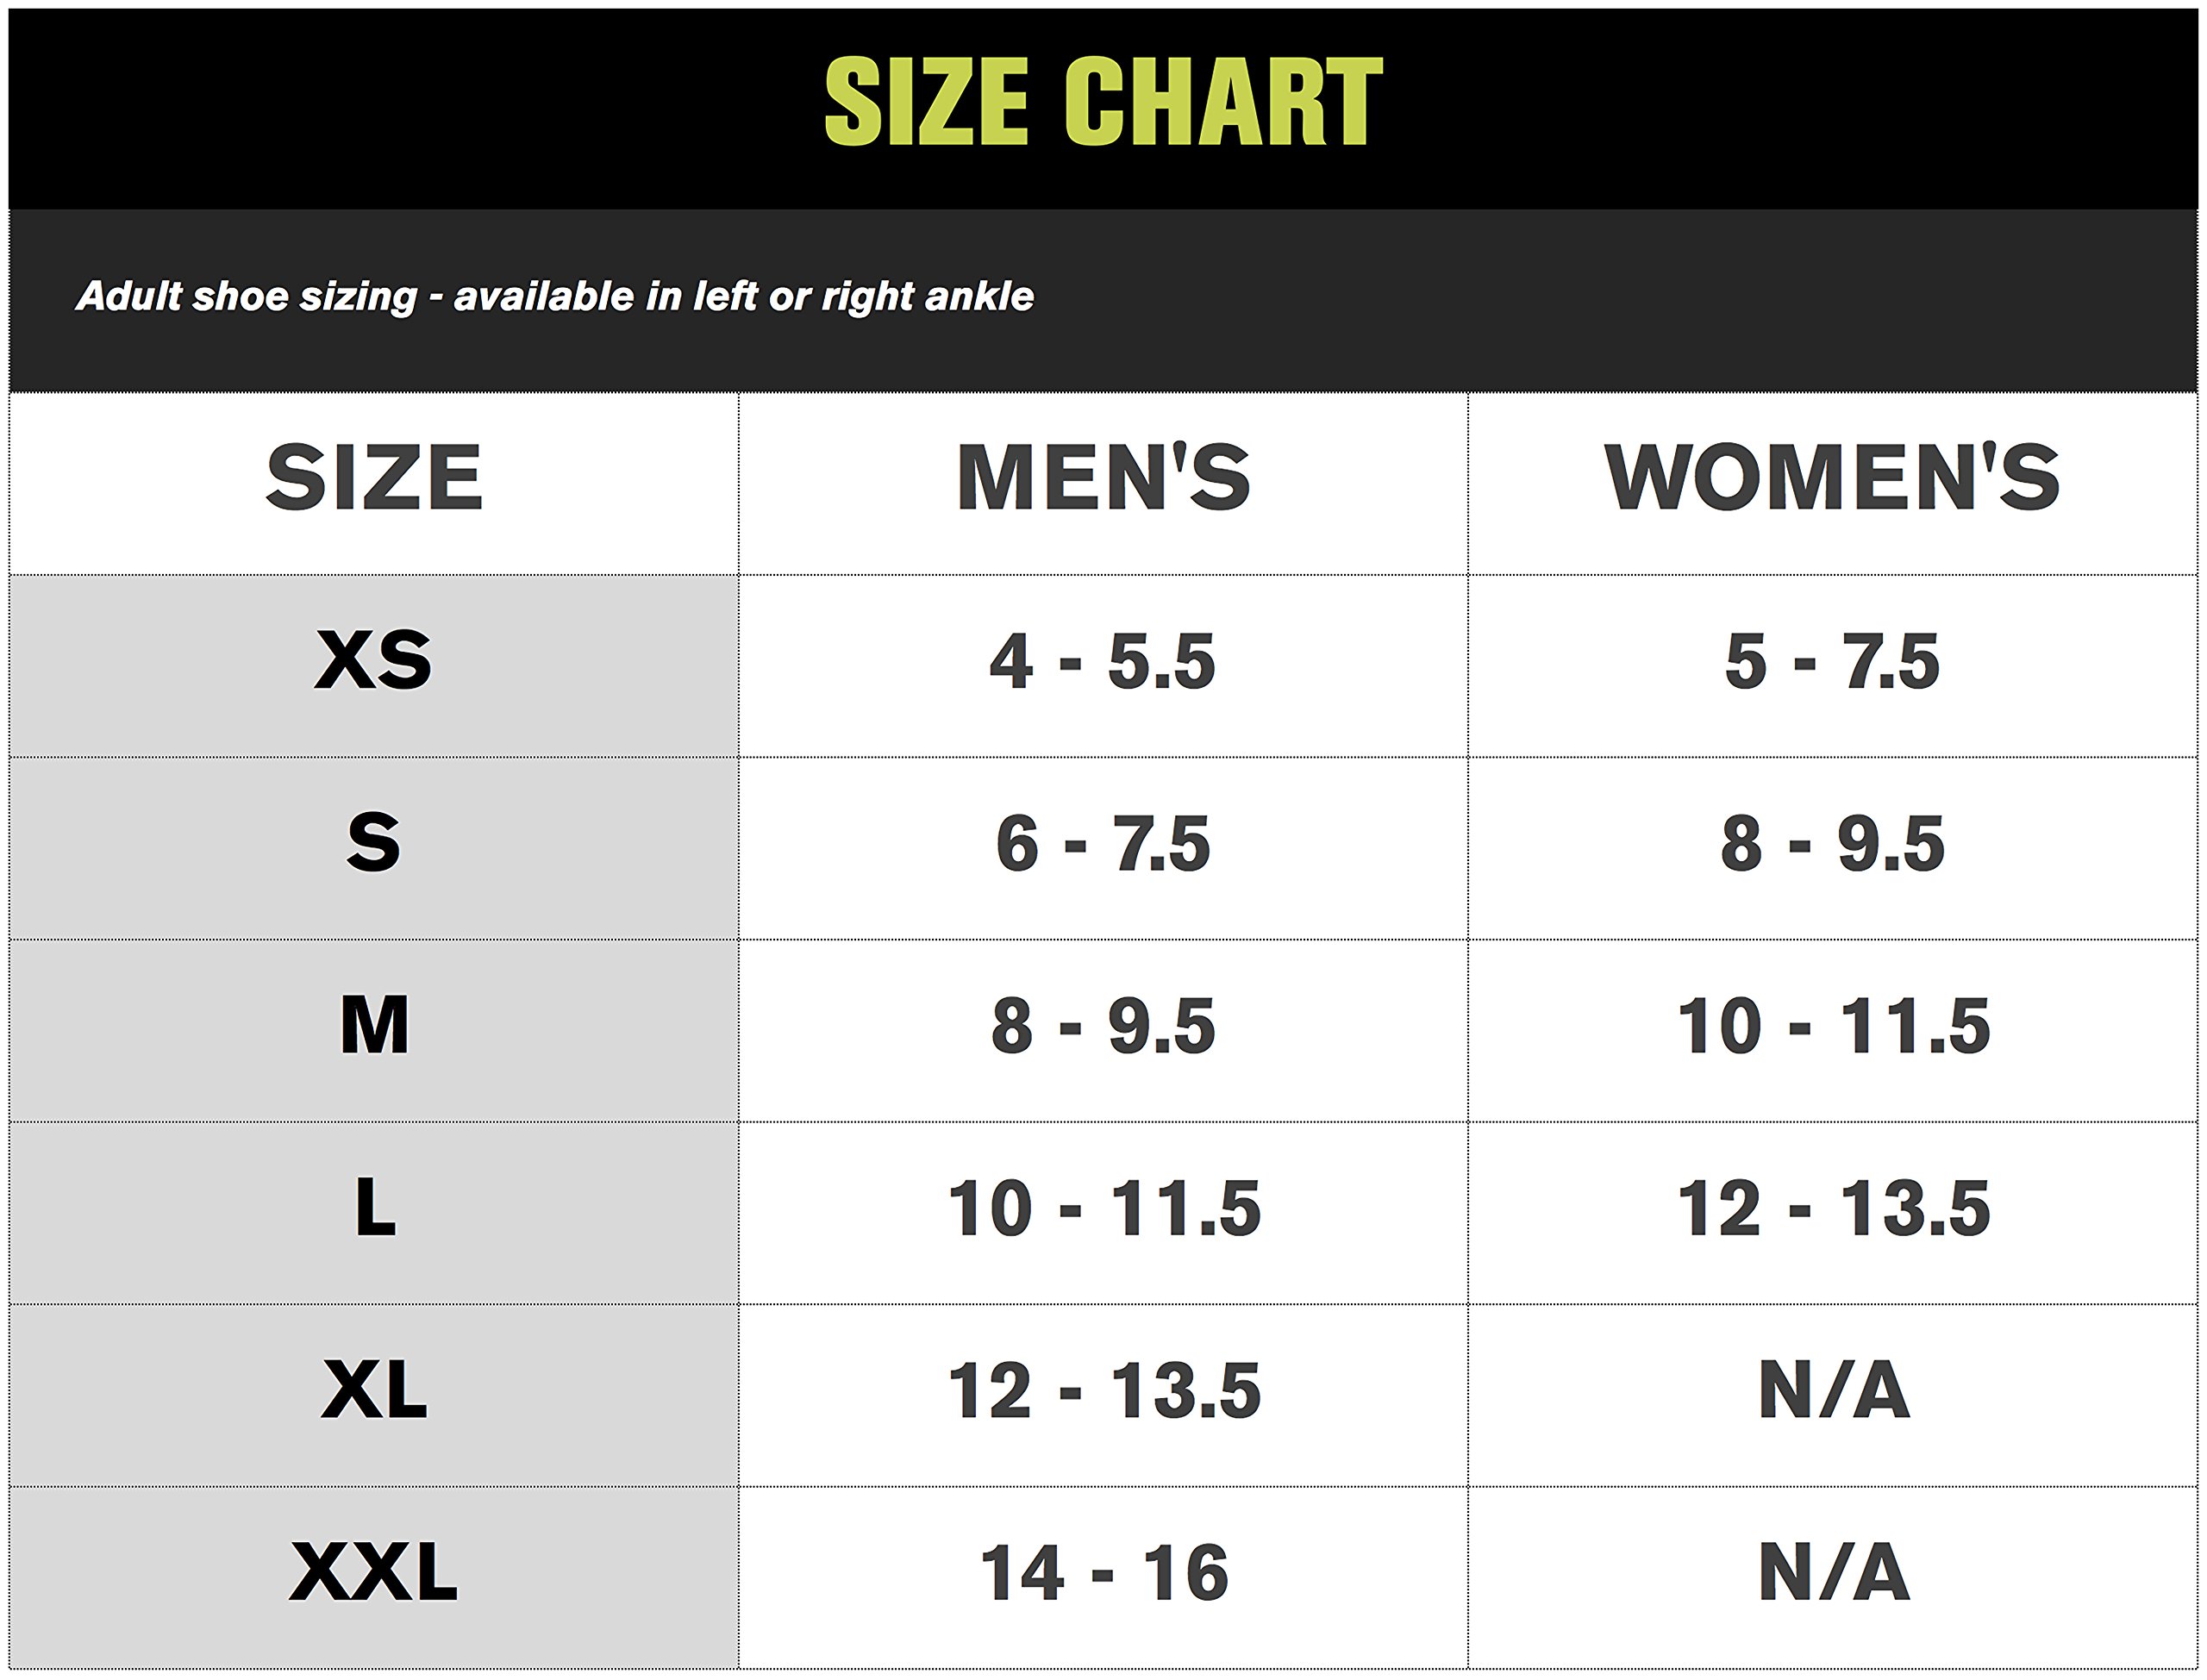Click women's 5 - 7.5 range
The height and width of the screenshot is (1680, 2207).
(1832, 661)
